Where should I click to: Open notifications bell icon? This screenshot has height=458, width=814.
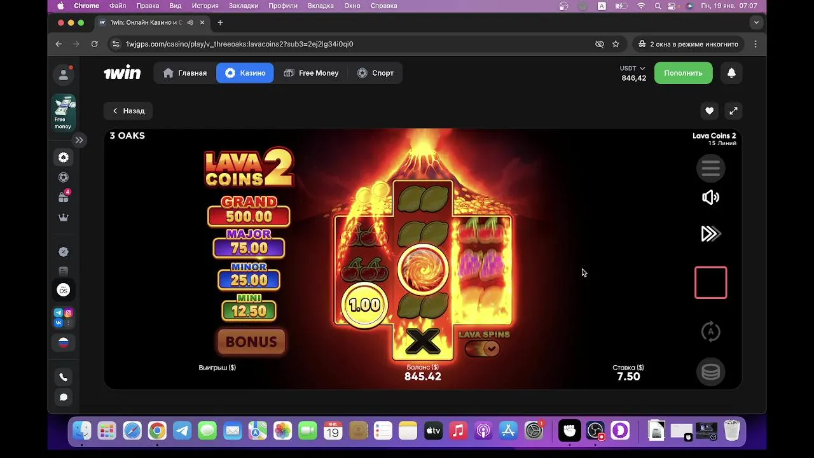731,73
